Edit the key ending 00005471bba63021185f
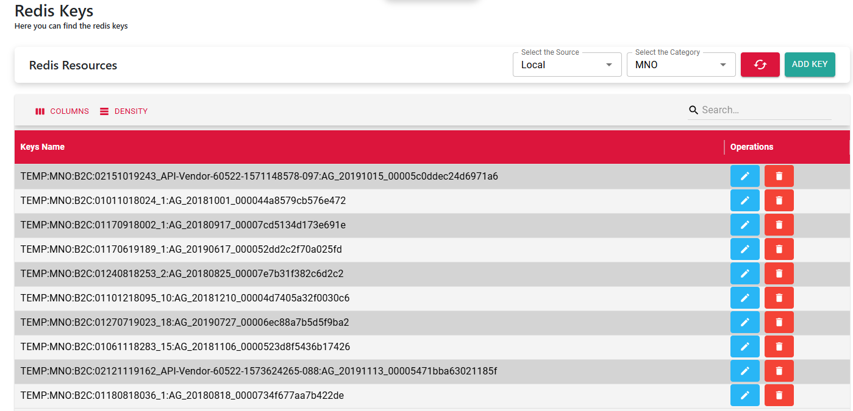853x411 pixels. (744, 371)
